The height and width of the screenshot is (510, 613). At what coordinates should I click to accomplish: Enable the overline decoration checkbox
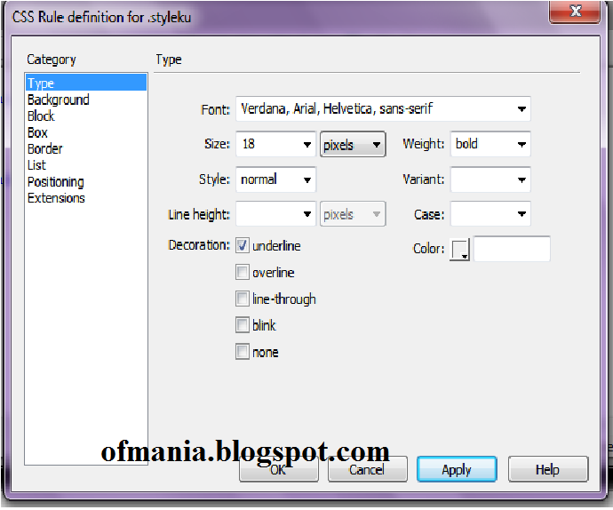pos(243,272)
